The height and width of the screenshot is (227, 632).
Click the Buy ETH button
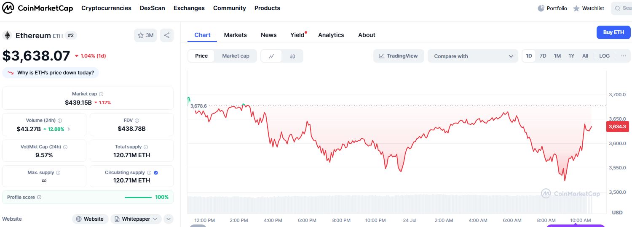pos(613,32)
